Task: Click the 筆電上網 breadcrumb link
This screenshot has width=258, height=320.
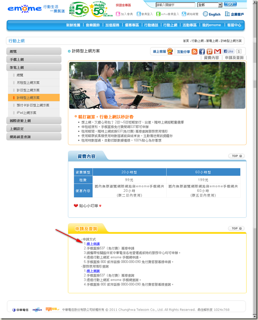Action: [212, 41]
